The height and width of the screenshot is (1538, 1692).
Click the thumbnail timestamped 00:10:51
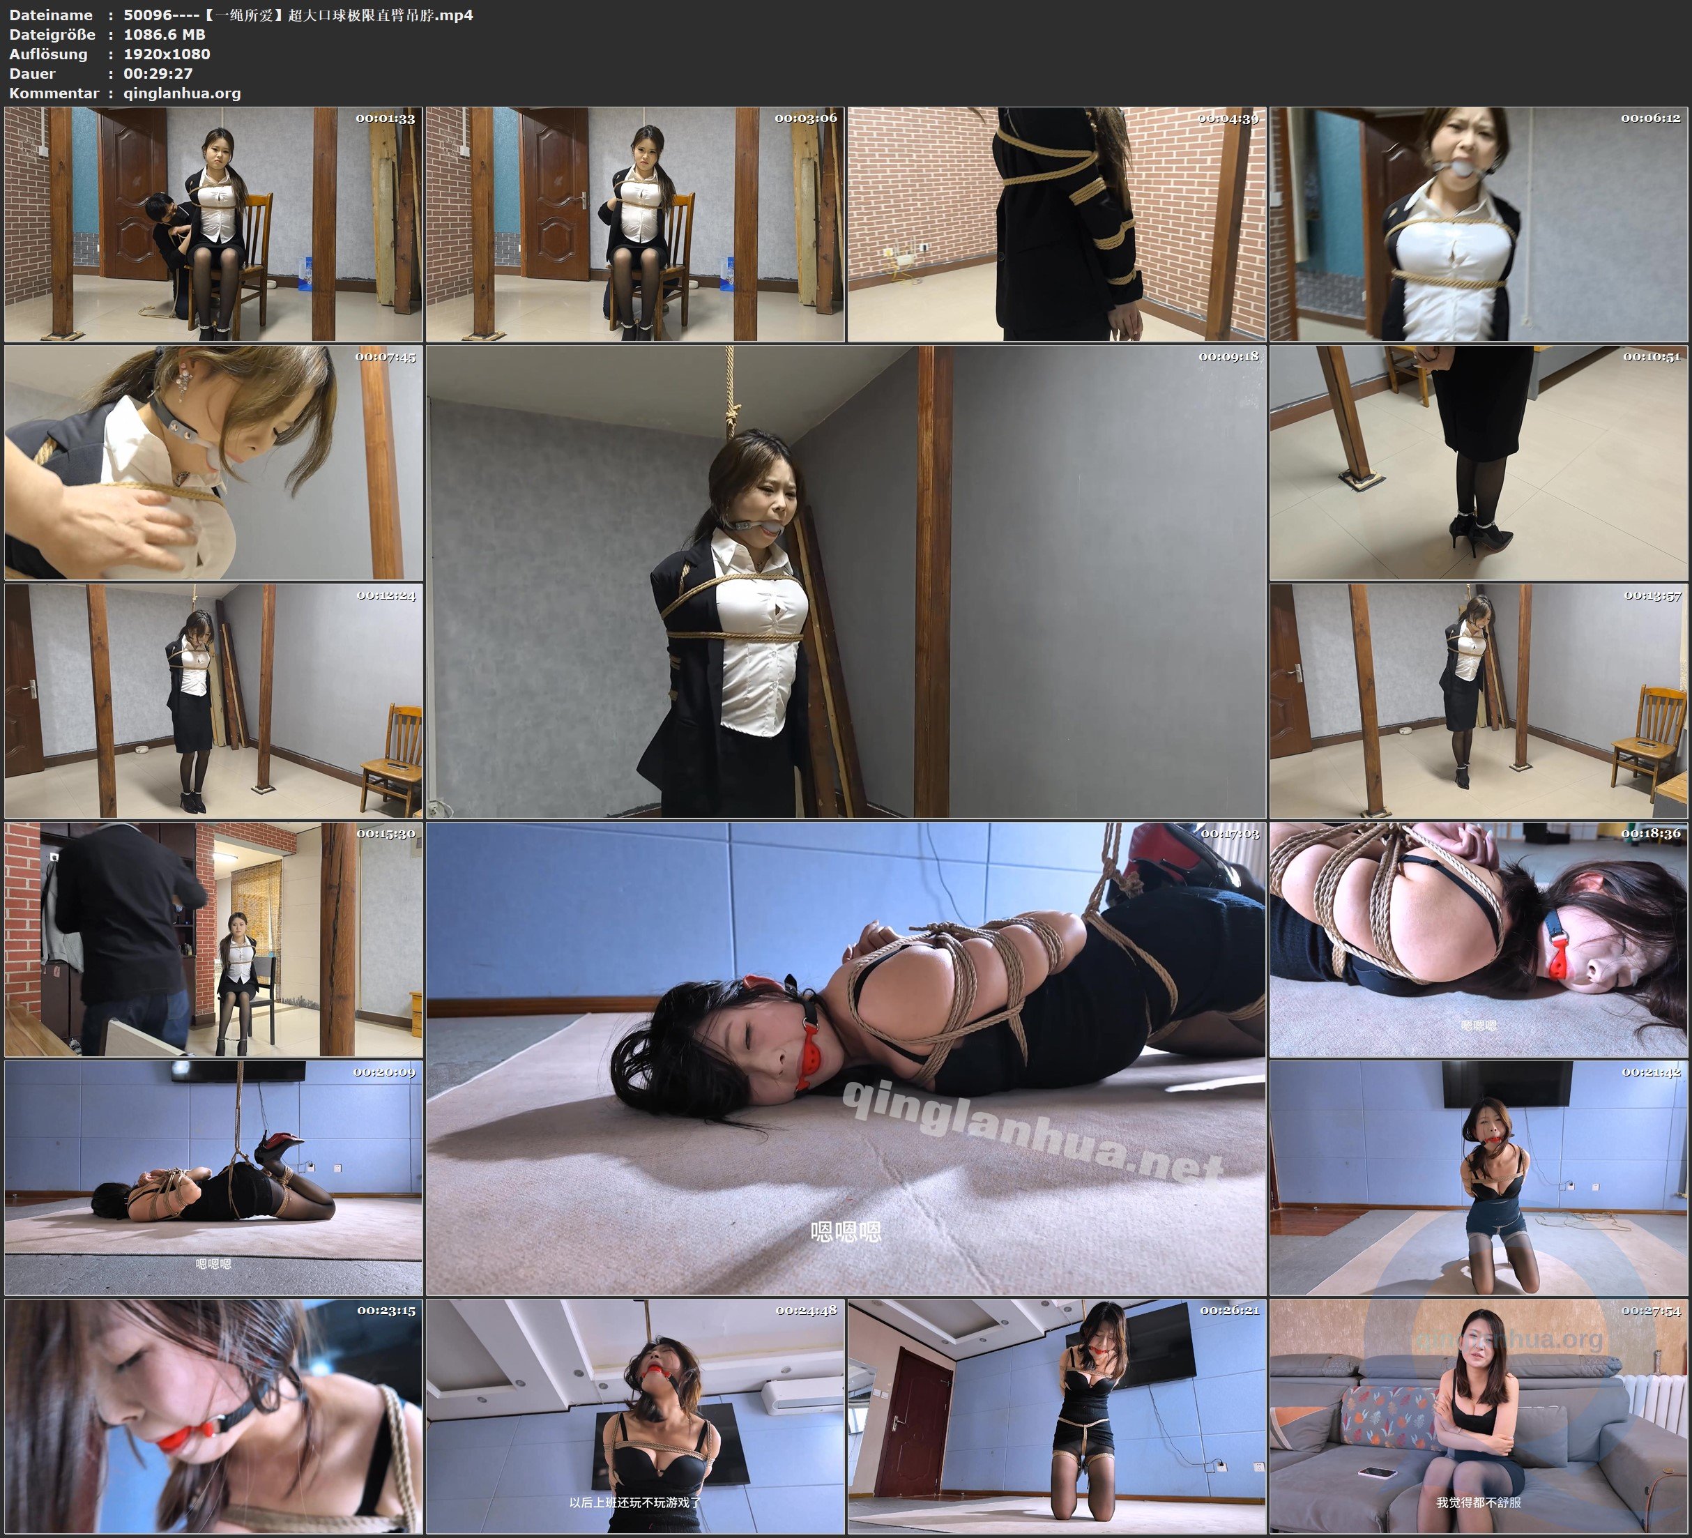click(x=1479, y=462)
